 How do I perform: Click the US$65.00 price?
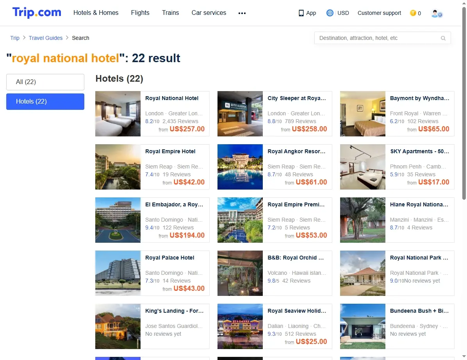pyautogui.click(x=434, y=129)
